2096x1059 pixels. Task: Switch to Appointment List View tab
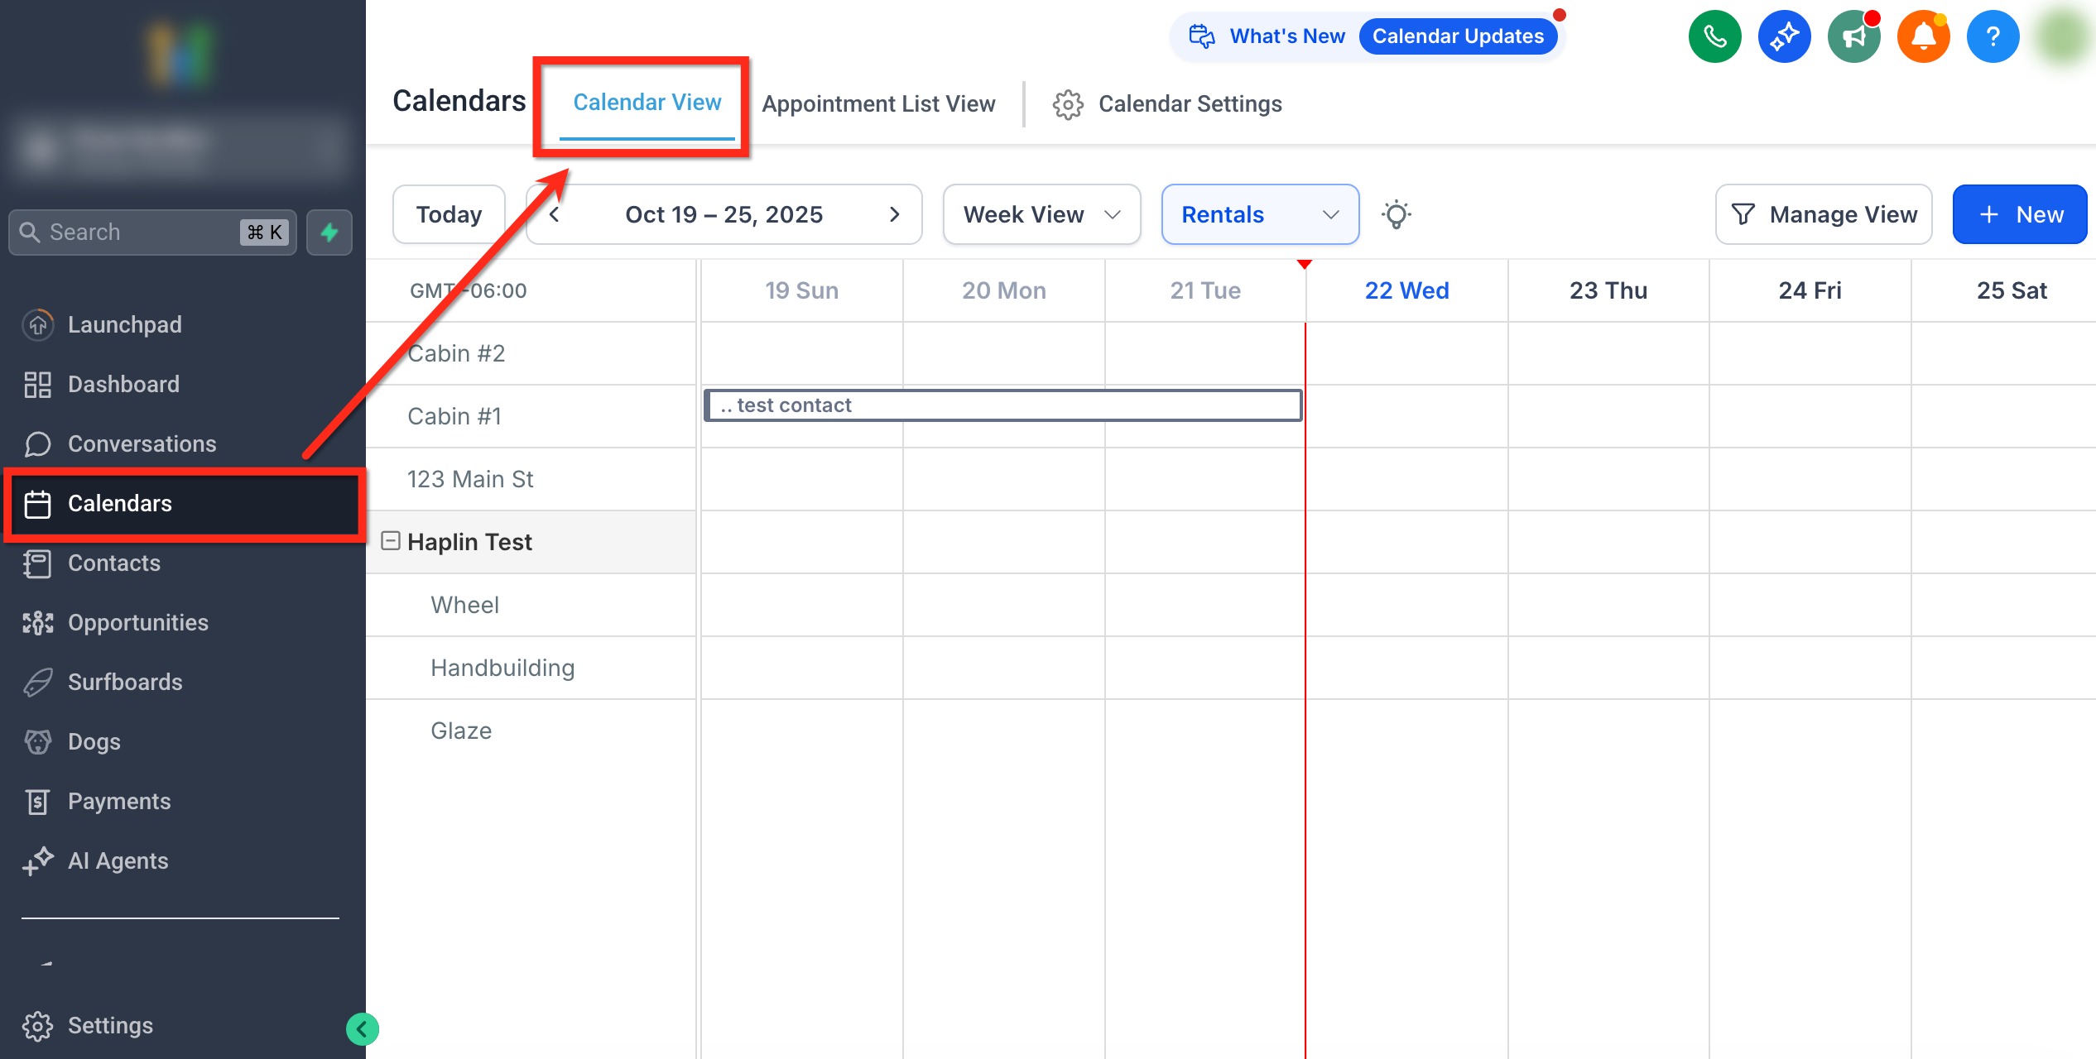(878, 103)
